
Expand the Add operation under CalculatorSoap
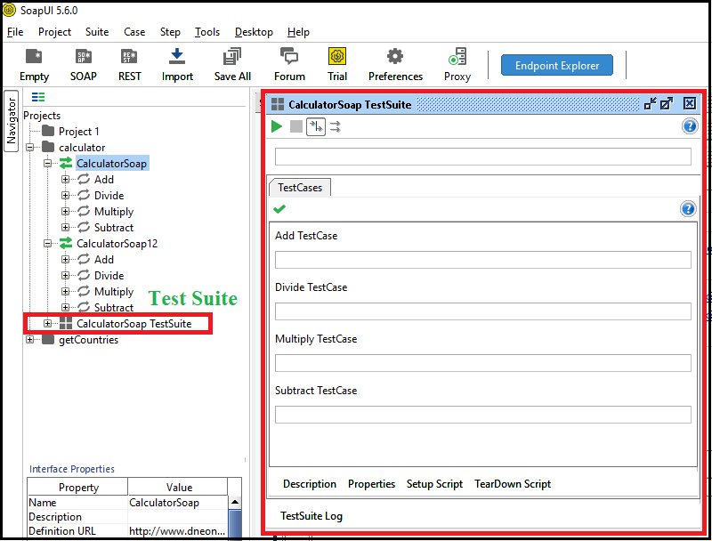65,179
